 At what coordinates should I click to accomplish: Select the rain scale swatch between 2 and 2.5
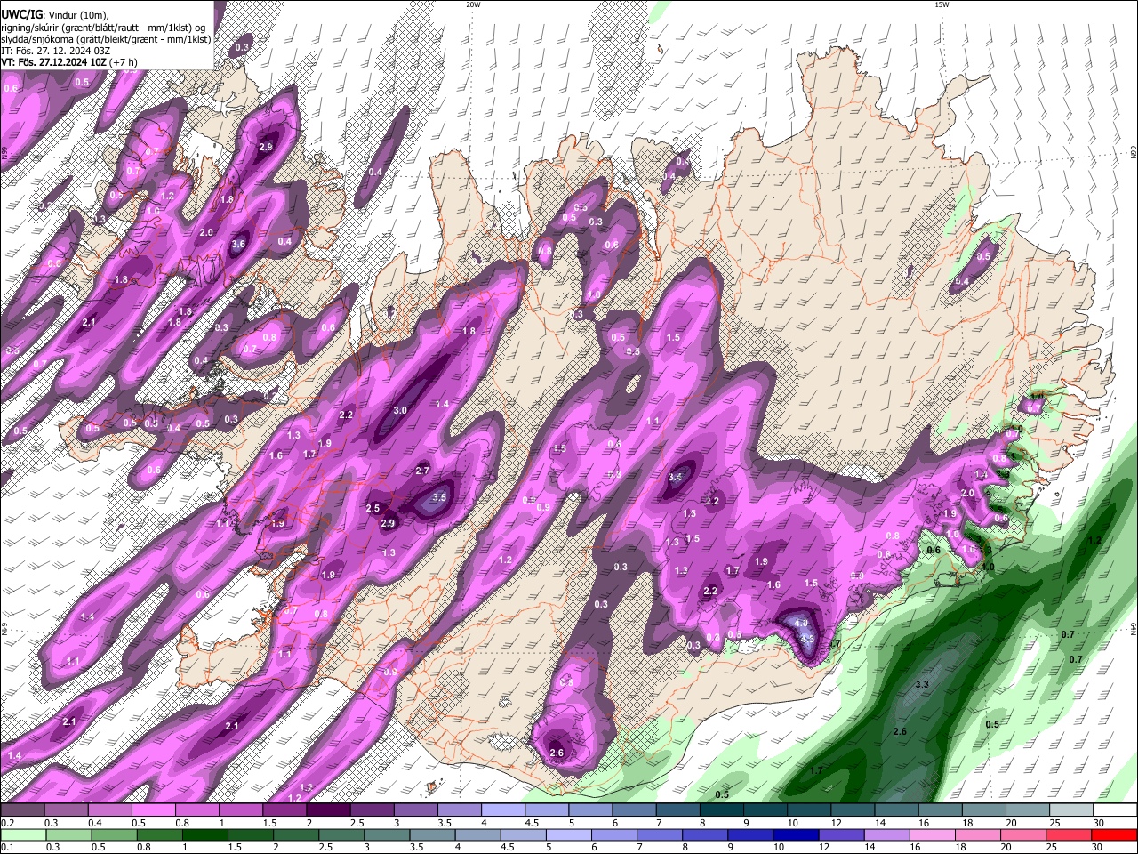pos(296,834)
